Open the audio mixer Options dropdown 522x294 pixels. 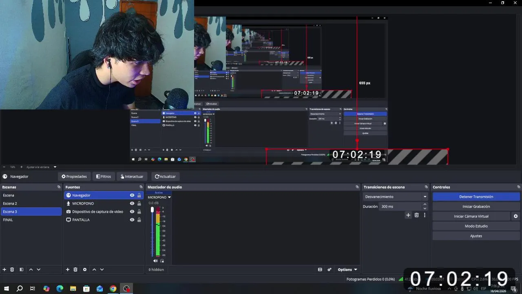pyautogui.click(x=347, y=269)
